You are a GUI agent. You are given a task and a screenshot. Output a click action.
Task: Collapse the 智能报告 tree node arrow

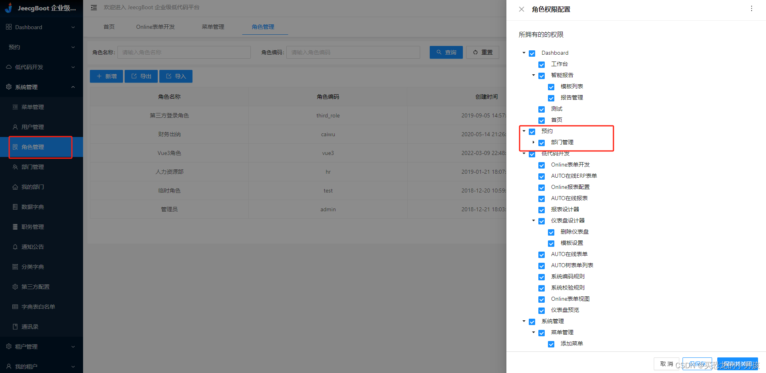[534, 75]
